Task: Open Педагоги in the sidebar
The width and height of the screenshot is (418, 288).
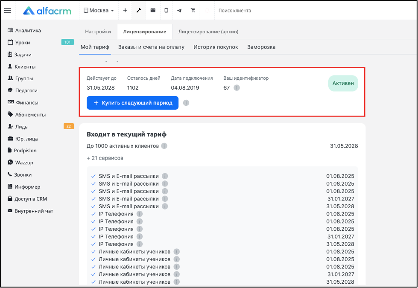Action: (26, 90)
